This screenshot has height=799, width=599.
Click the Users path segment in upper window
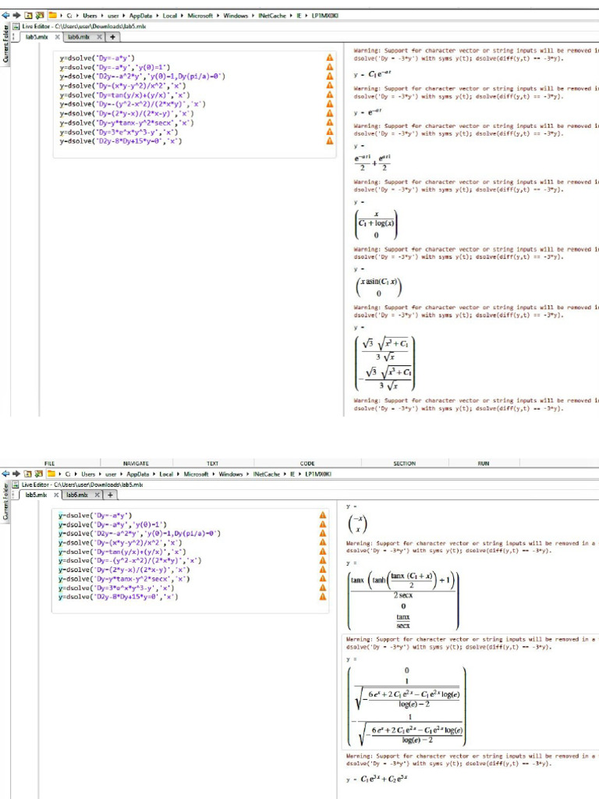tap(90, 16)
